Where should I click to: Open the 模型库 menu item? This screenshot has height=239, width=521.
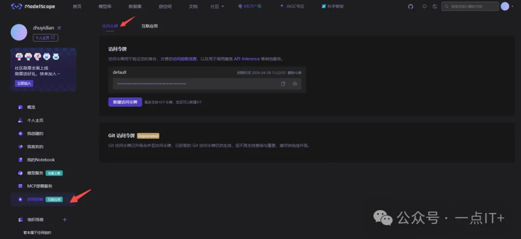point(105,6)
